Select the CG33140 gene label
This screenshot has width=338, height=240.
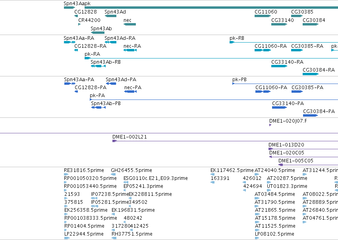[282, 20]
